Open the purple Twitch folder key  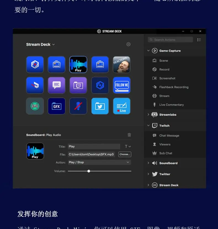pyautogui.click(x=78, y=85)
